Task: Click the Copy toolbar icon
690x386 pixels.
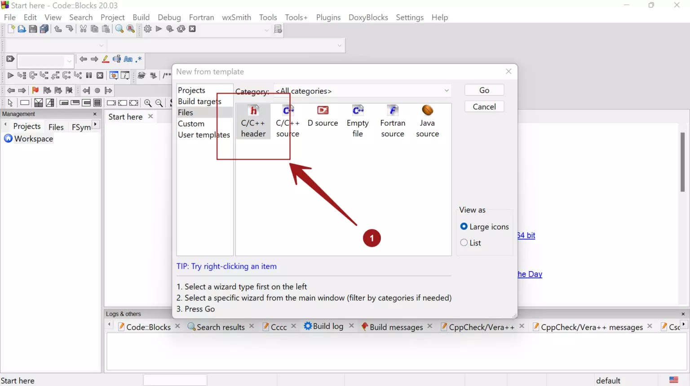Action: 94,29
